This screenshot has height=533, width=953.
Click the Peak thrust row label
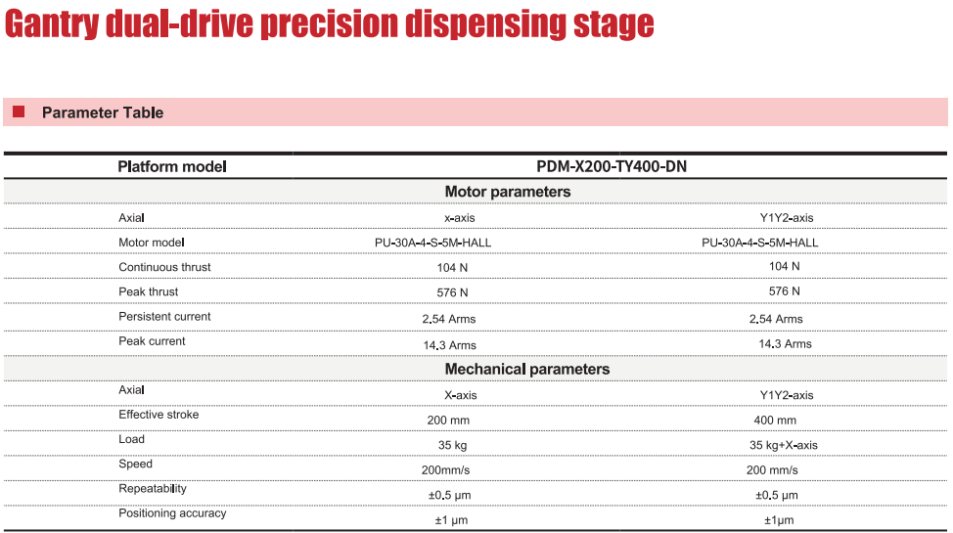pyautogui.click(x=149, y=291)
